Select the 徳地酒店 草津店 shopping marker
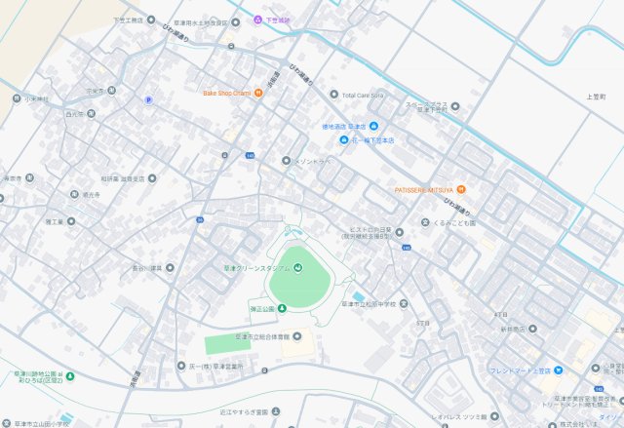The height and width of the screenshot is (428, 624). [373, 126]
